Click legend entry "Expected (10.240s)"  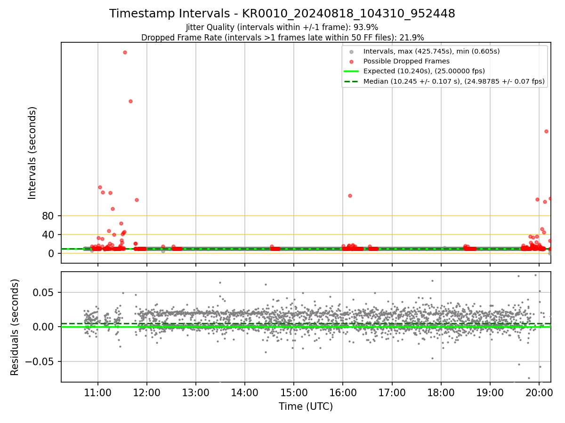coord(424,71)
